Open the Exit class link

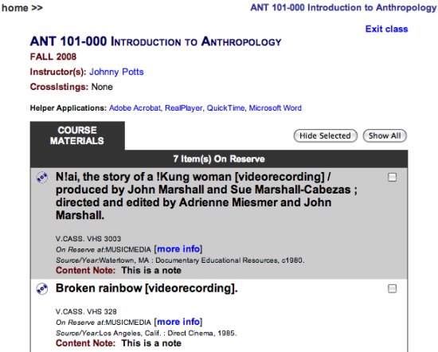click(x=386, y=29)
